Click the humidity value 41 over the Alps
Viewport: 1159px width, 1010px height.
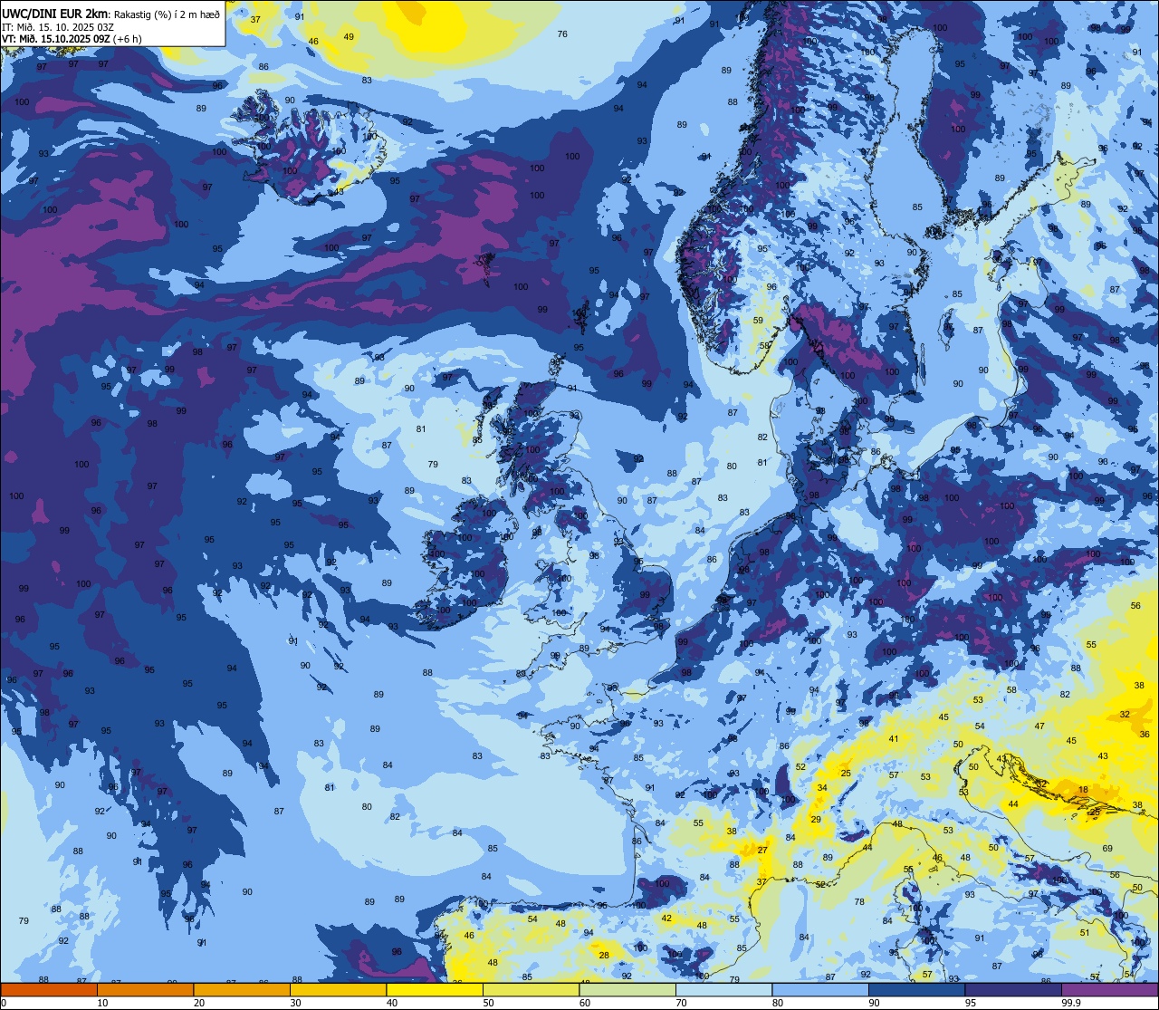pos(894,738)
